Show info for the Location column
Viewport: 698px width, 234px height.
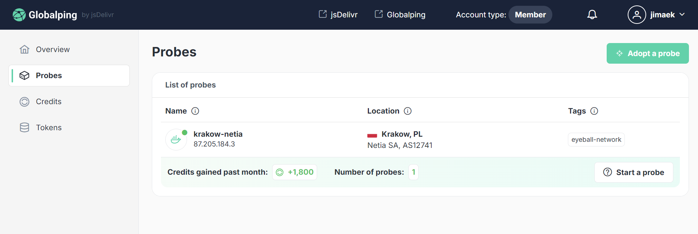tap(408, 111)
